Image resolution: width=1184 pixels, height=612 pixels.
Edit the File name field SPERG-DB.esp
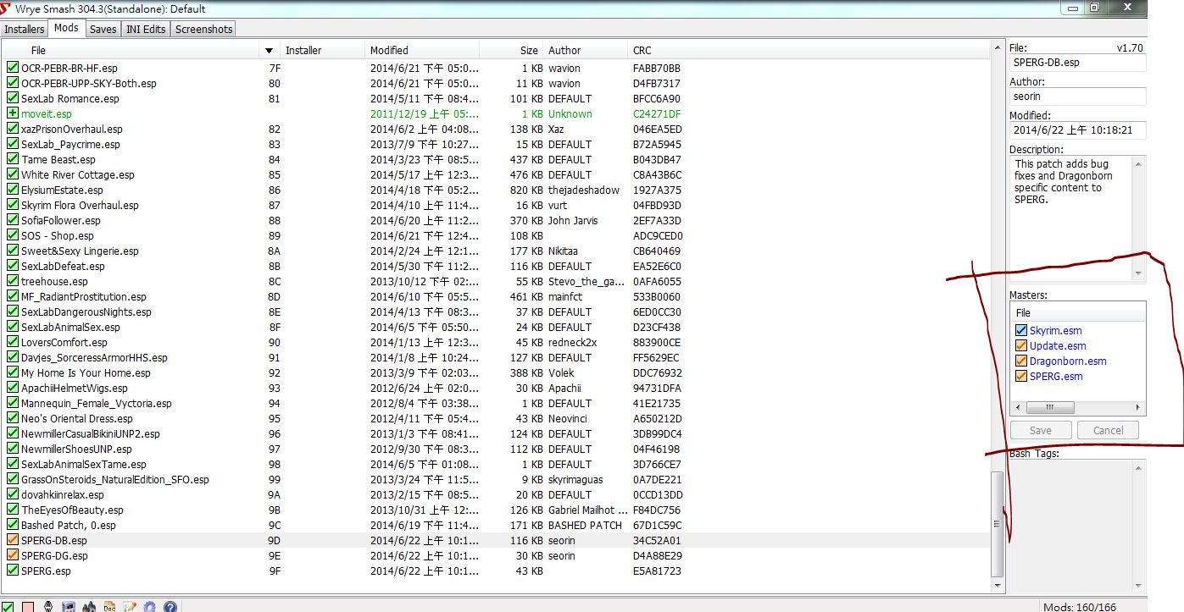pos(1077,63)
